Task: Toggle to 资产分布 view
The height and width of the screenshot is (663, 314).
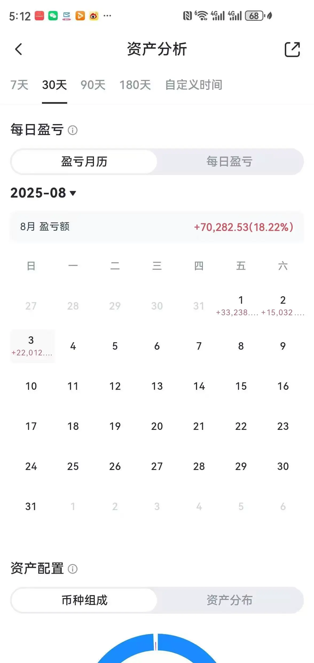Action: (x=229, y=600)
